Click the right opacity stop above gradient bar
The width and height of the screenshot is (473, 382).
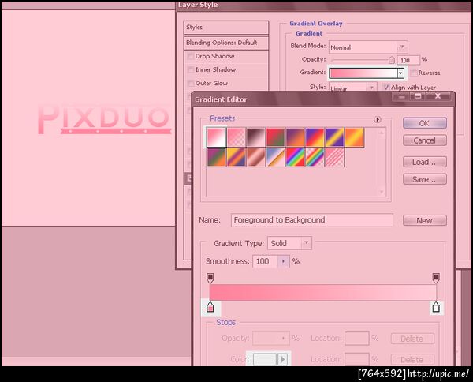(436, 278)
